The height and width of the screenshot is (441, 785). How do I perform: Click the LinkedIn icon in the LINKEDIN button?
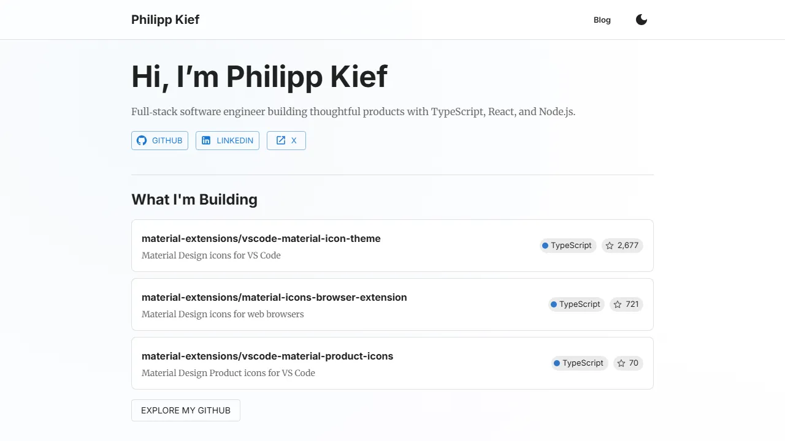[x=207, y=140]
